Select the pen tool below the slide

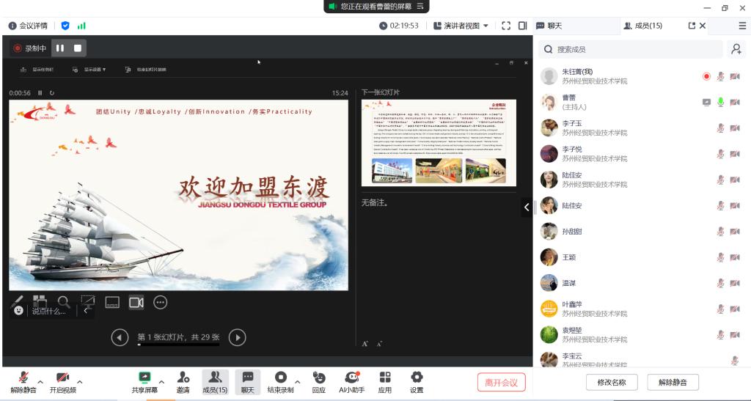tap(17, 301)
